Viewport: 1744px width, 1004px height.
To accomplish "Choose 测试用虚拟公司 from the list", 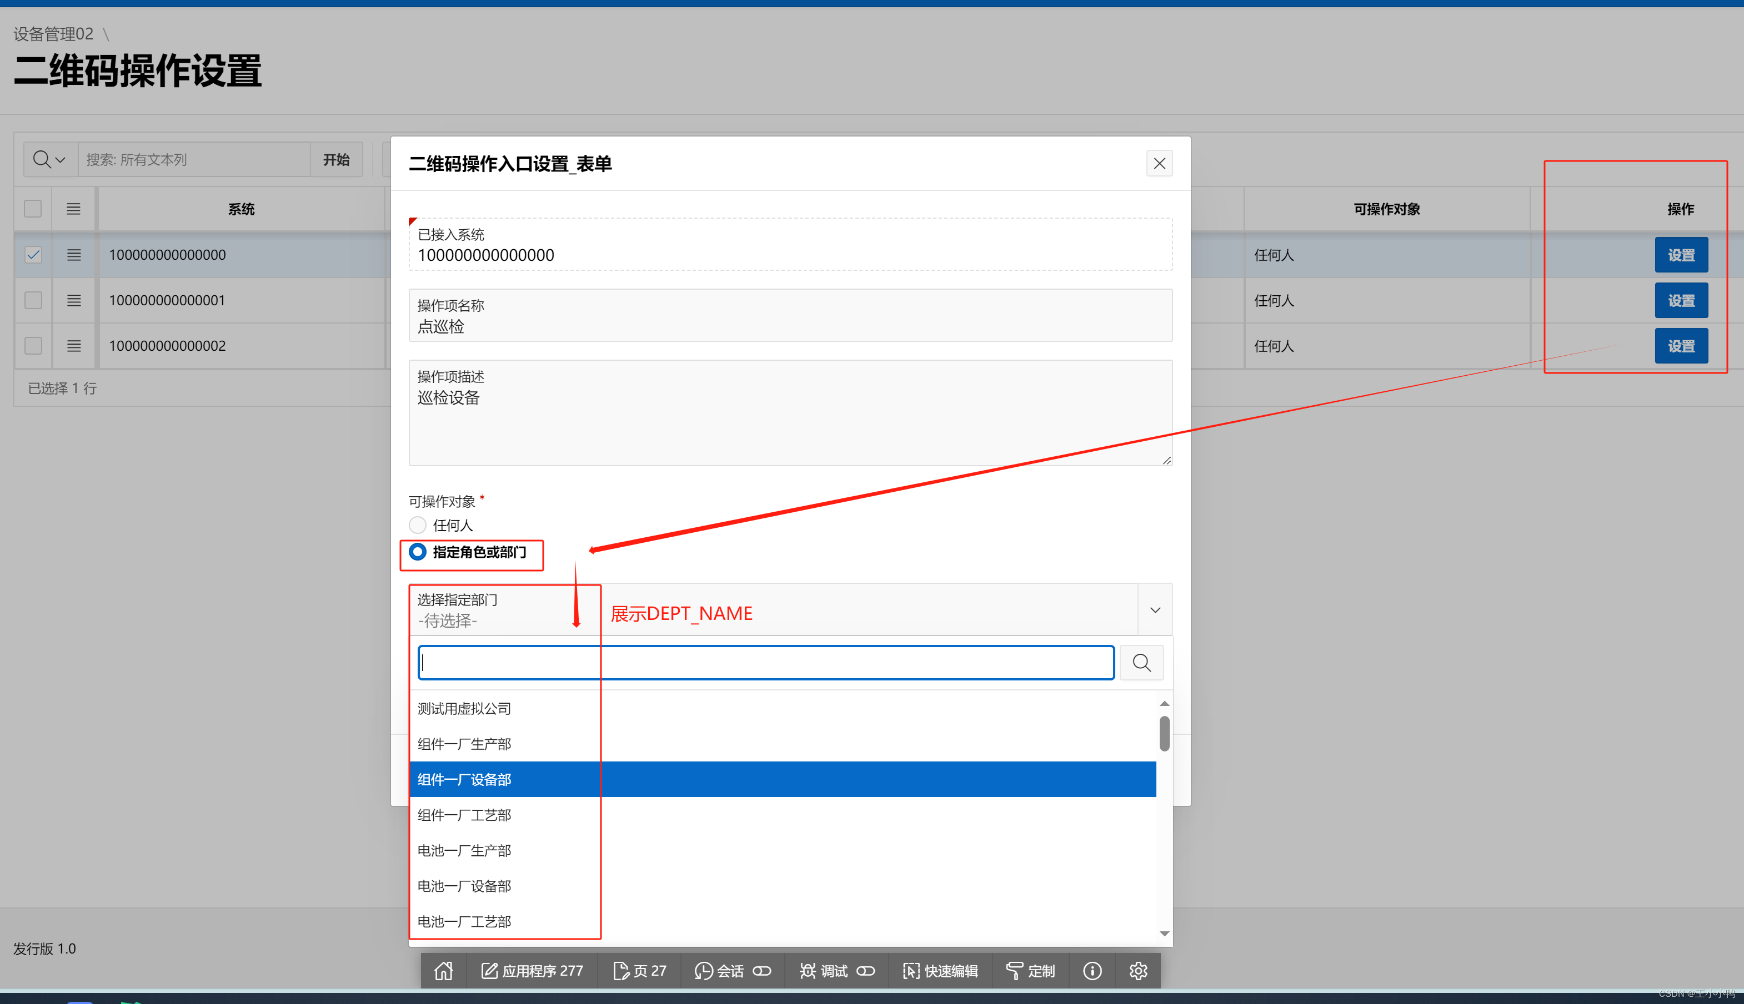I will tap(783, 709).
